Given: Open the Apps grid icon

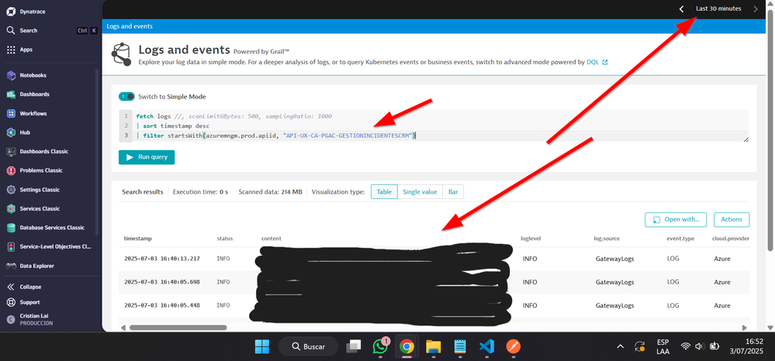Looking at the screenshot, I should point(11,50).
